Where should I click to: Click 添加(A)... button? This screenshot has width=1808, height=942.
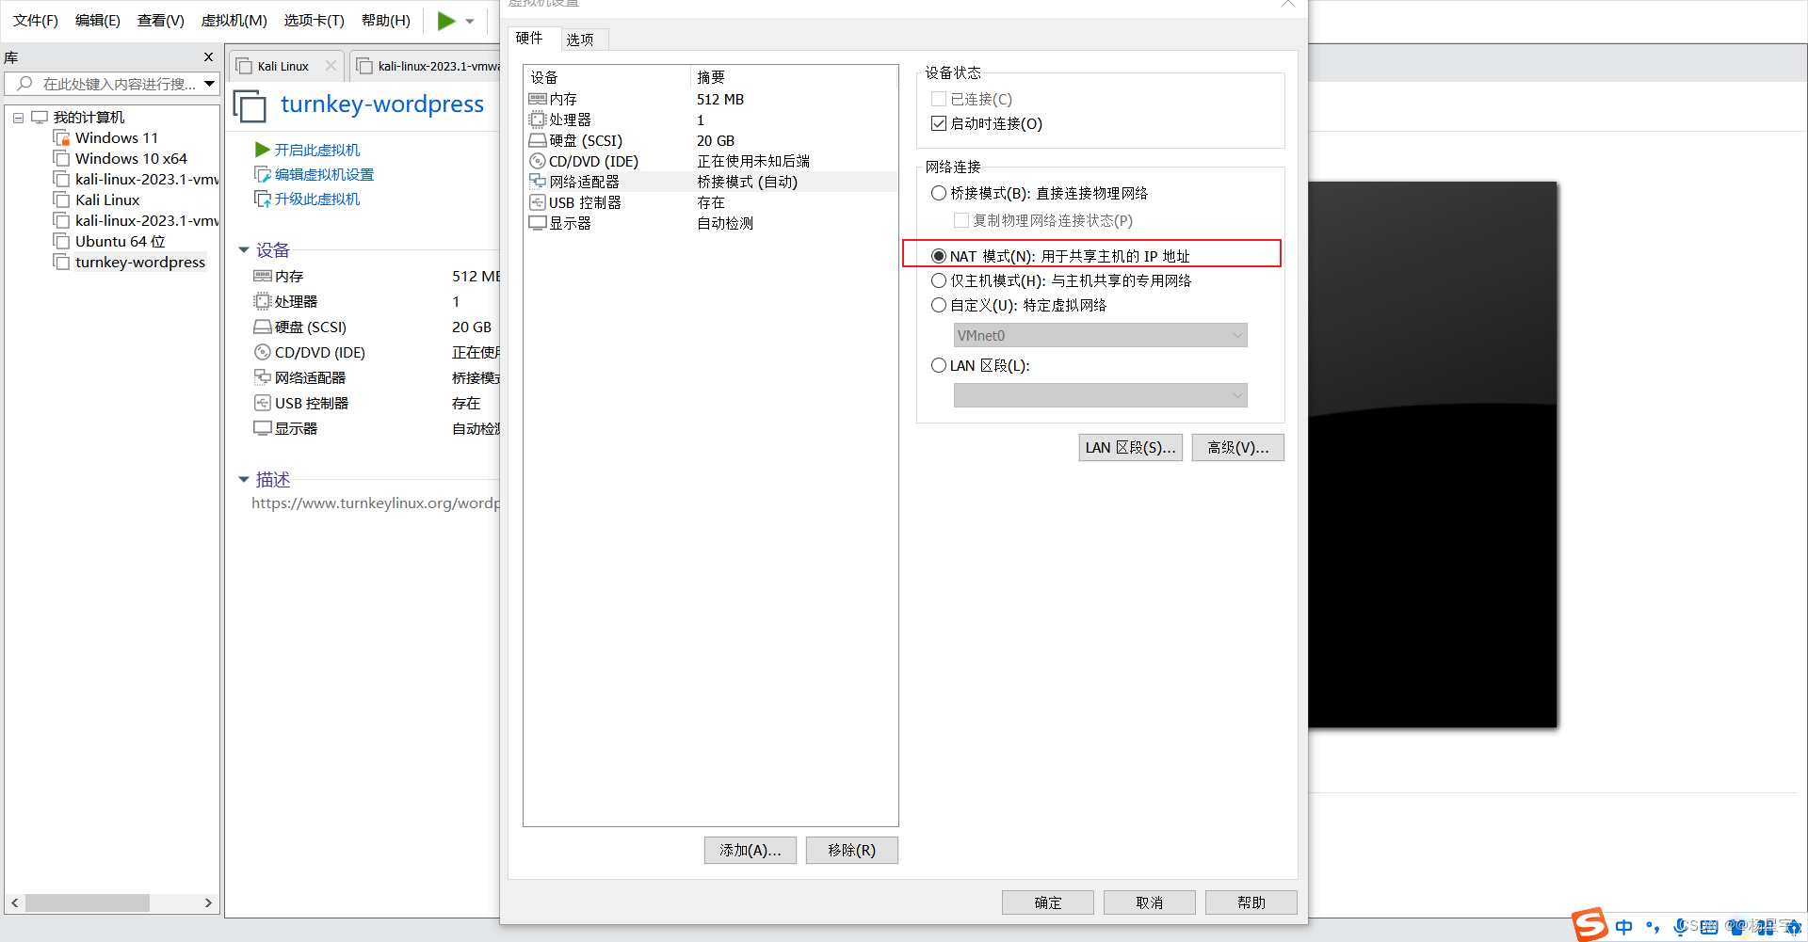[750, 850]
